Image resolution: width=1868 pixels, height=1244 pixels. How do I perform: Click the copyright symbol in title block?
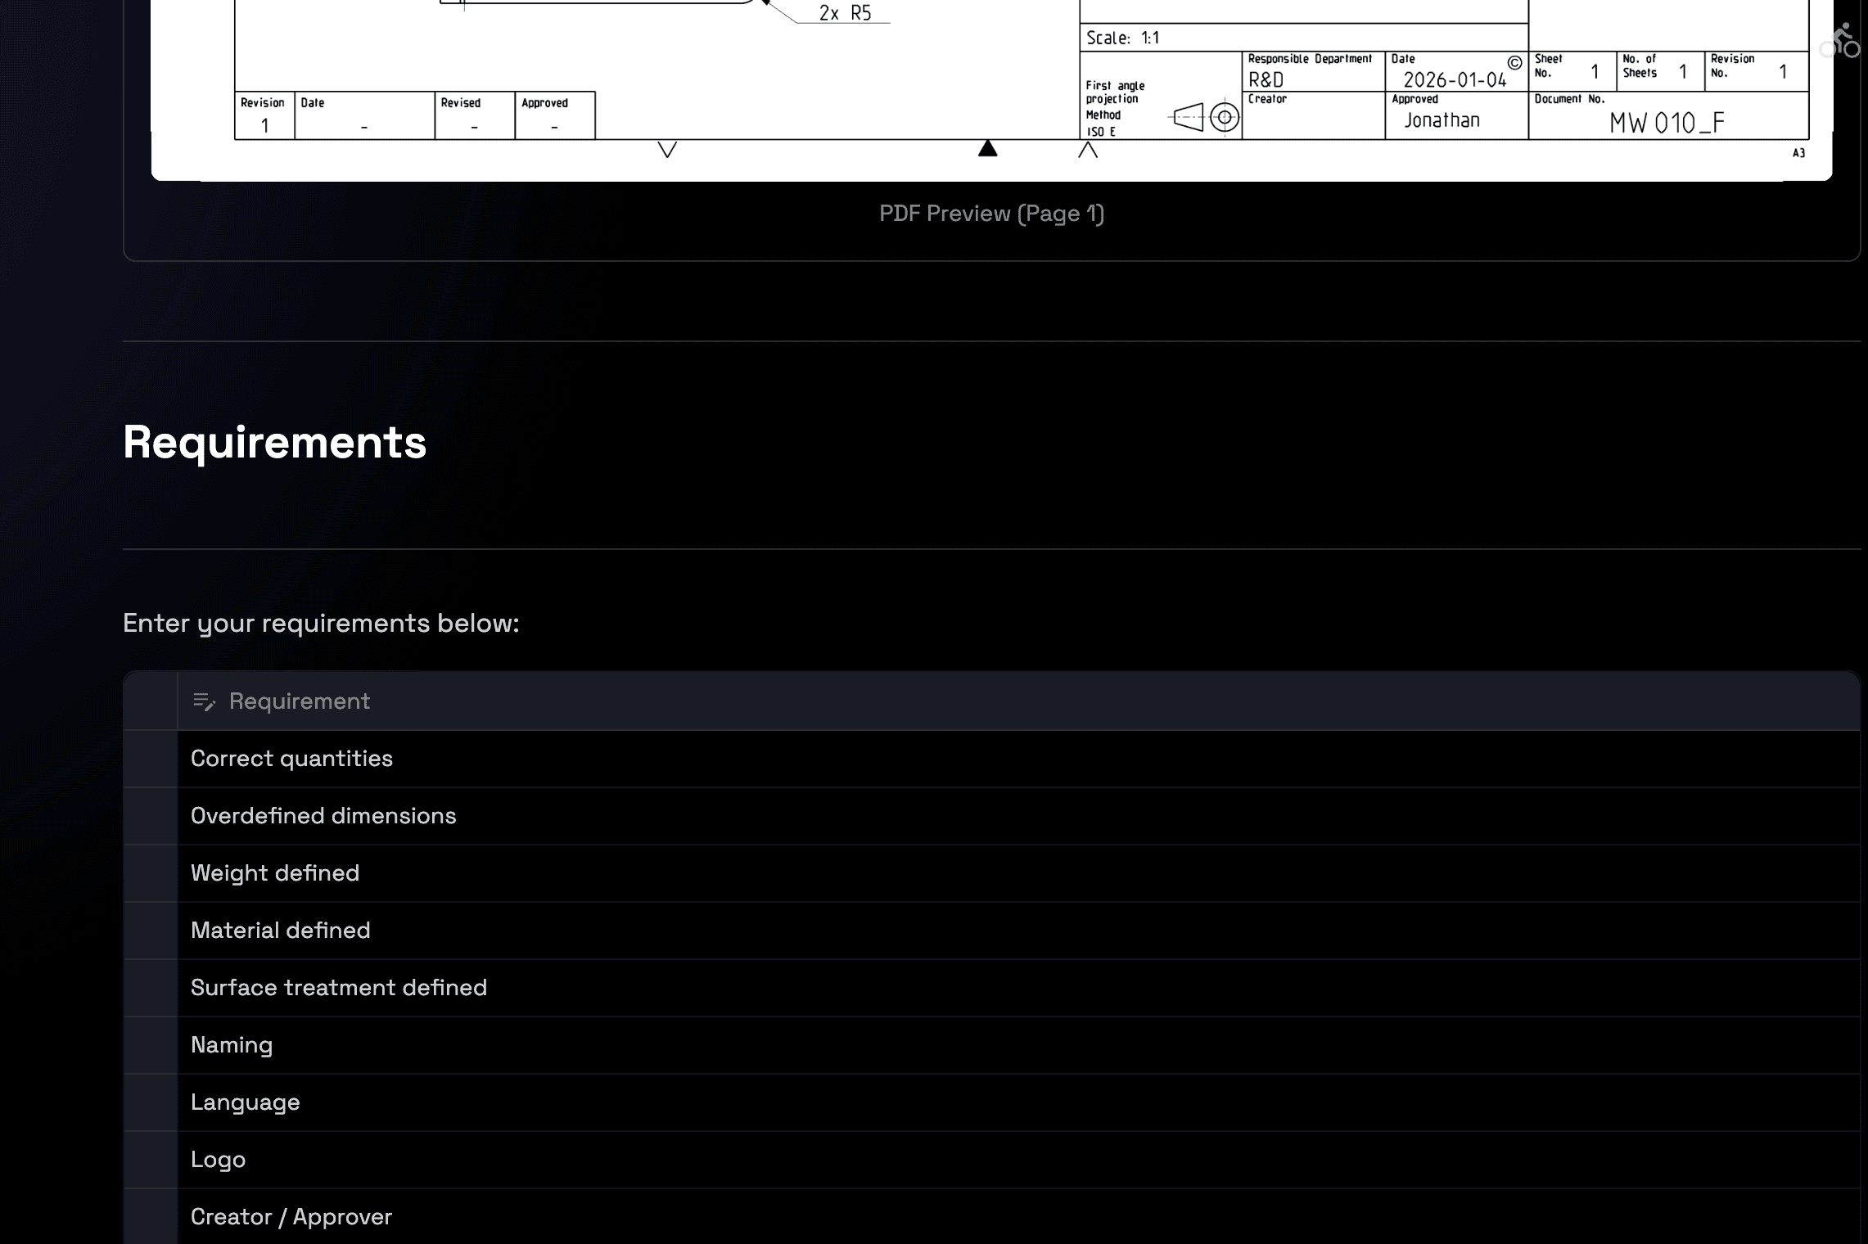pyautogui.click(x=1514, y=63)
